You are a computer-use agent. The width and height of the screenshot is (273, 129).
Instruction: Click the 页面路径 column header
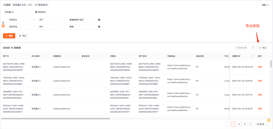point(57,56)
